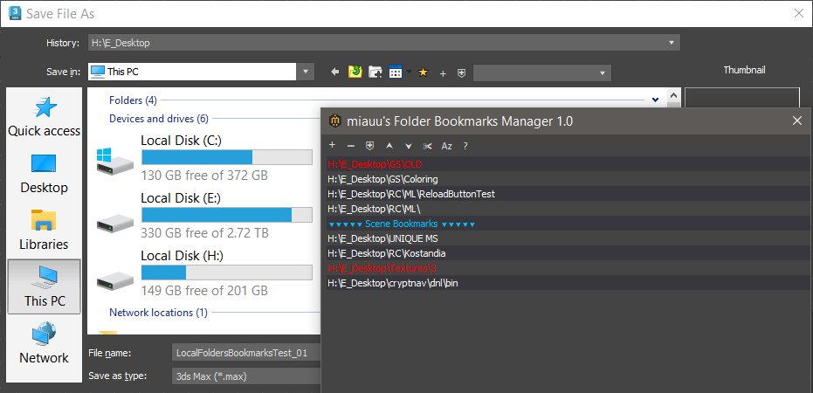Click Network locations (1) header
Viewport: 813px width, 393px height.
pos(158,312)
